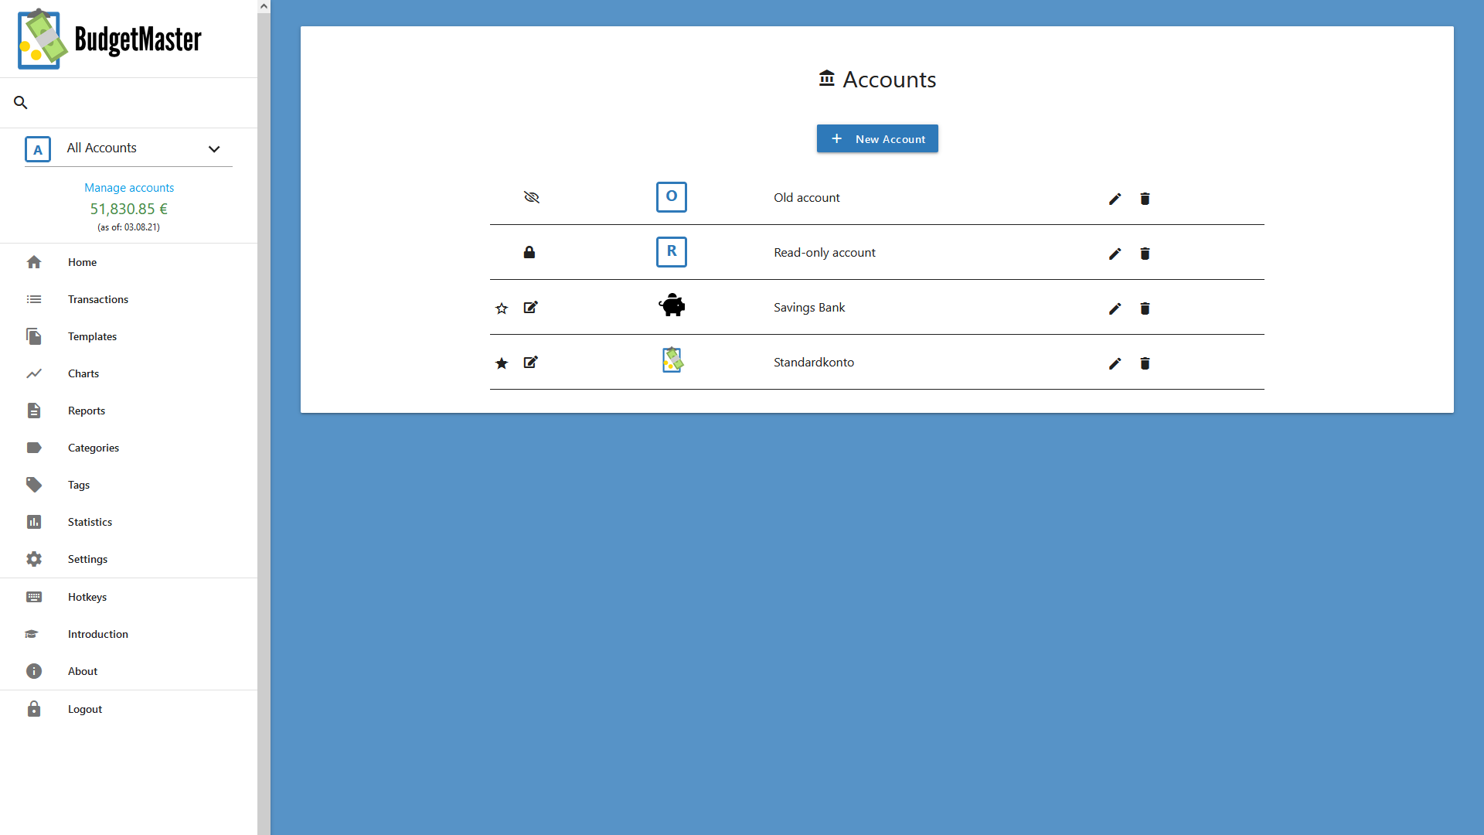Click the Introduction label

98,634
